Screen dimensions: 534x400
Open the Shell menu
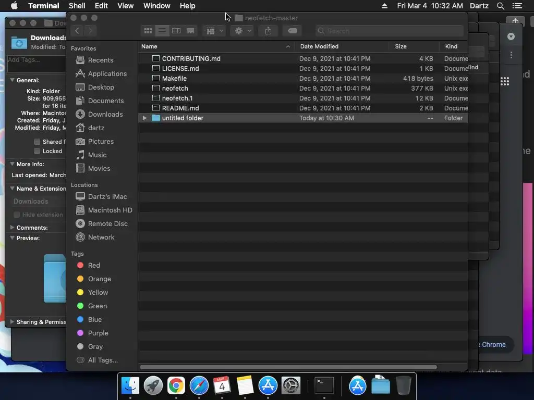click(x=77, y=6)
